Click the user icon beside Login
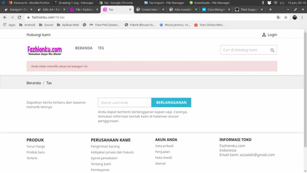Image resolution: width=307 pixels, height=173 pixels. point(264,35)
